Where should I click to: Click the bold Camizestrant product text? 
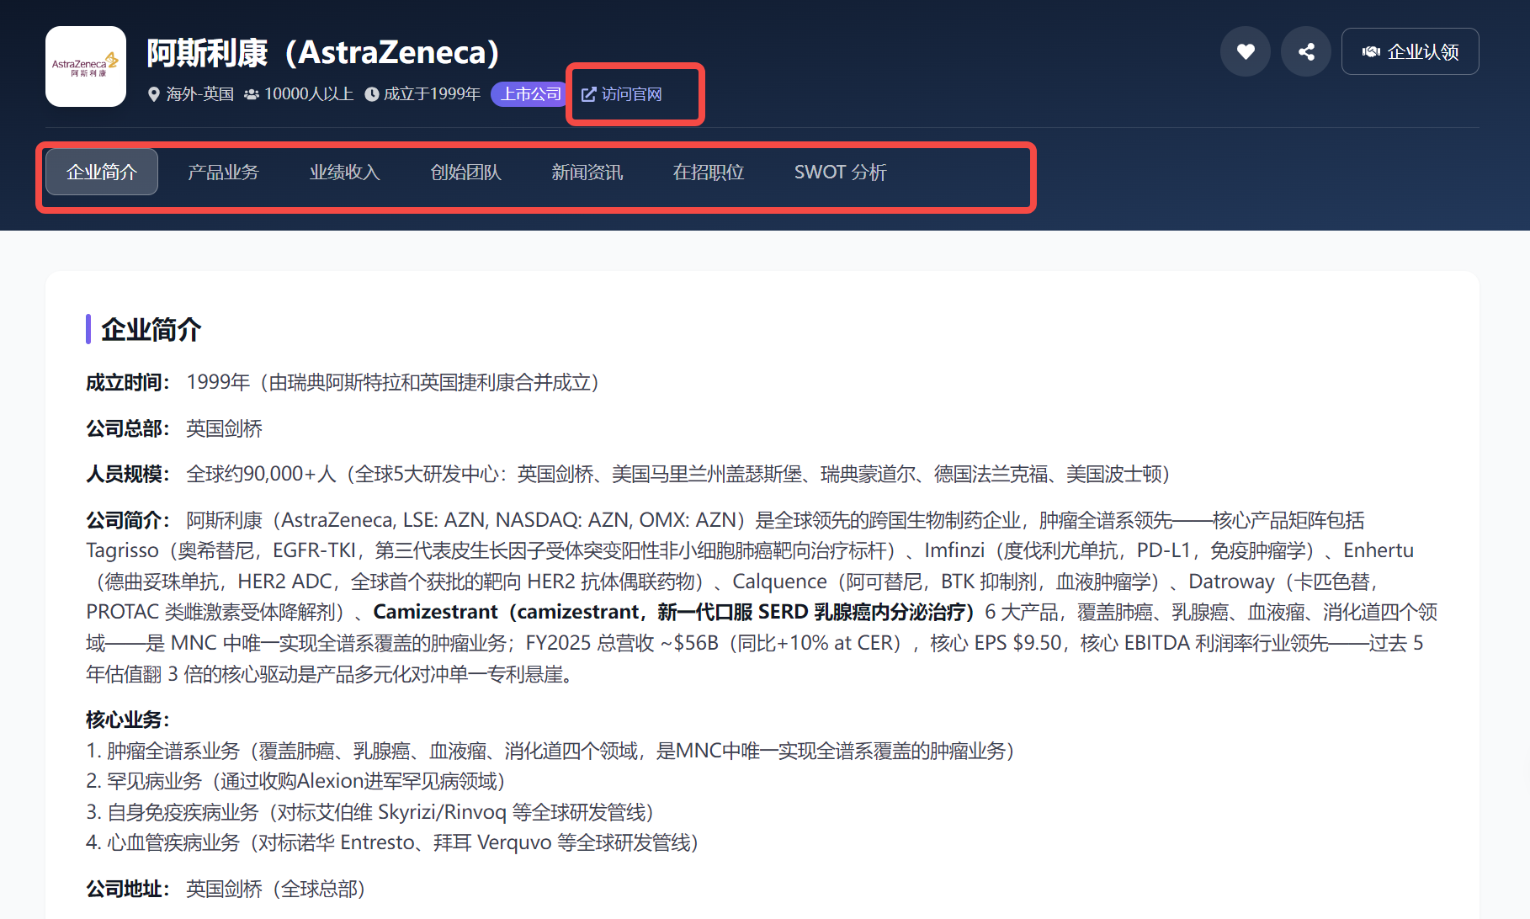673,612
